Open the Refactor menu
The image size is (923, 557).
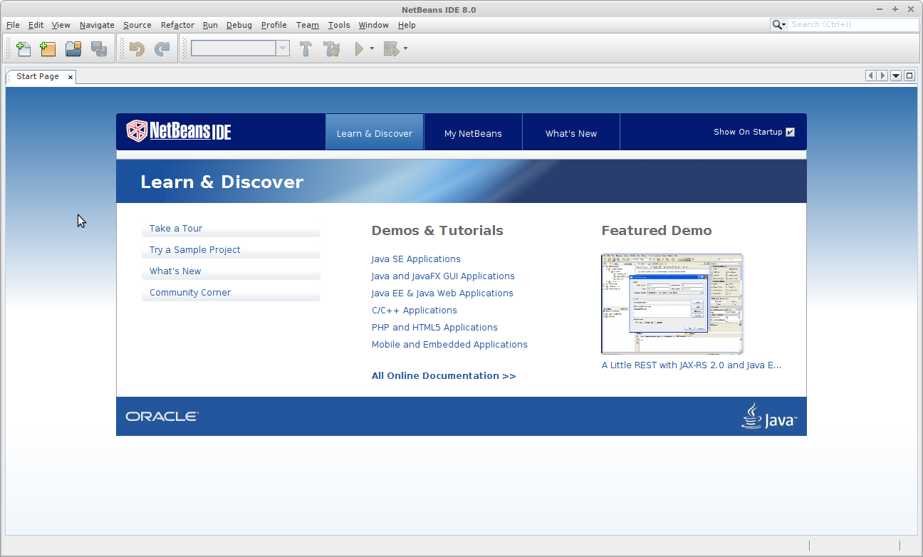click(x=177, y=25)
